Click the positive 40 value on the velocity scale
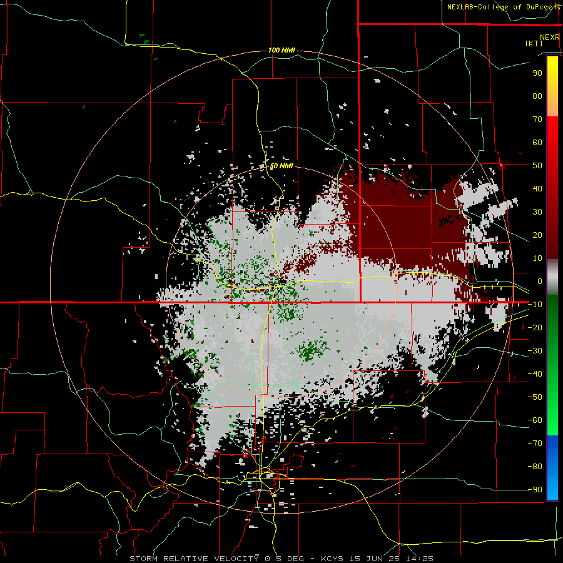The width and height of the screenshot is (563, 563). (x=537, y=188)
